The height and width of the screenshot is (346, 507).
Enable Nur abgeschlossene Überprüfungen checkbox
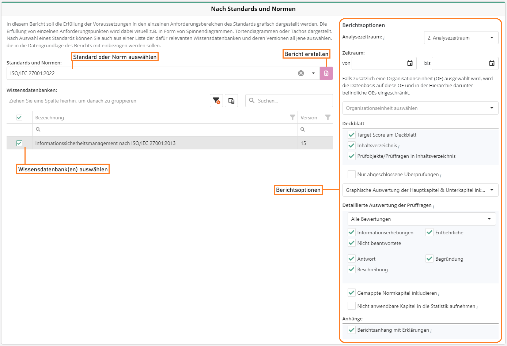coord(352,174)
